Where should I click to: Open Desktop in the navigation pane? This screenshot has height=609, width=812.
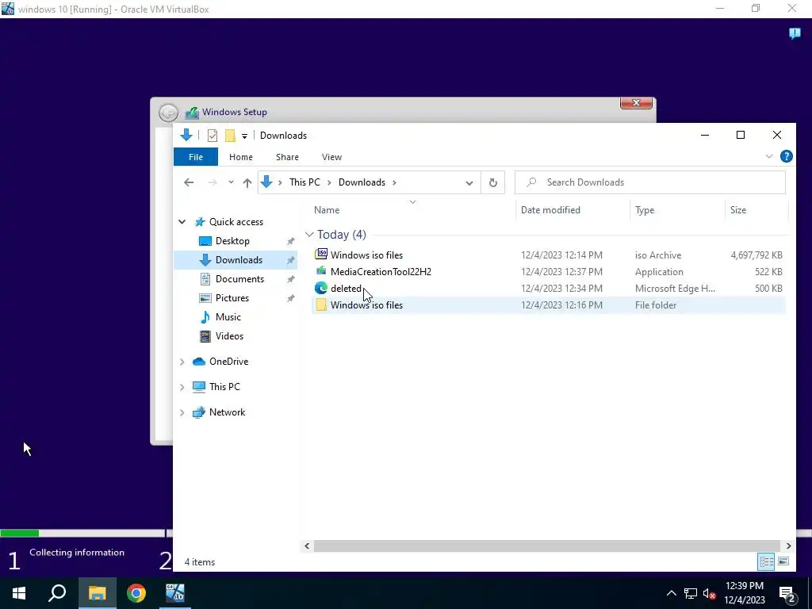[232, 241]
